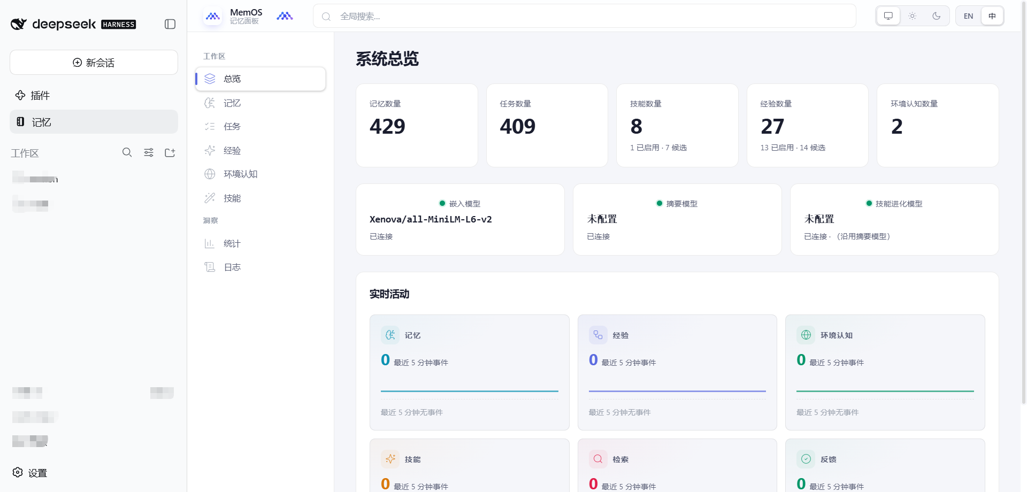Open the 经验 experience page
Image resolution: width=1027 pixels, height=492 pixels.
[x=260, y=150]
